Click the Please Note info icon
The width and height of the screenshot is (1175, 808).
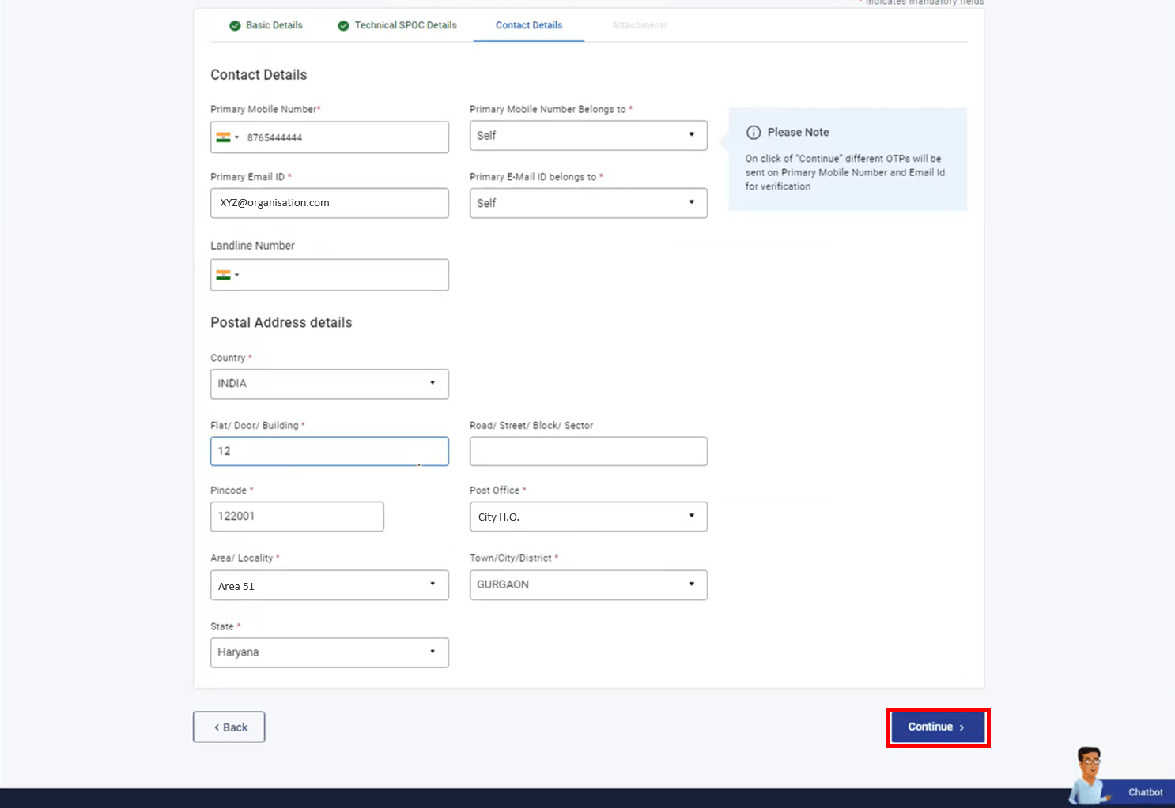754,133
